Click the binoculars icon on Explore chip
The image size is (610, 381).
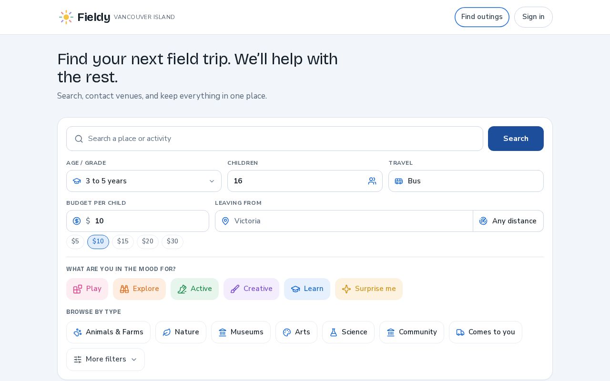pyautogui.click(x=124, y=289)
